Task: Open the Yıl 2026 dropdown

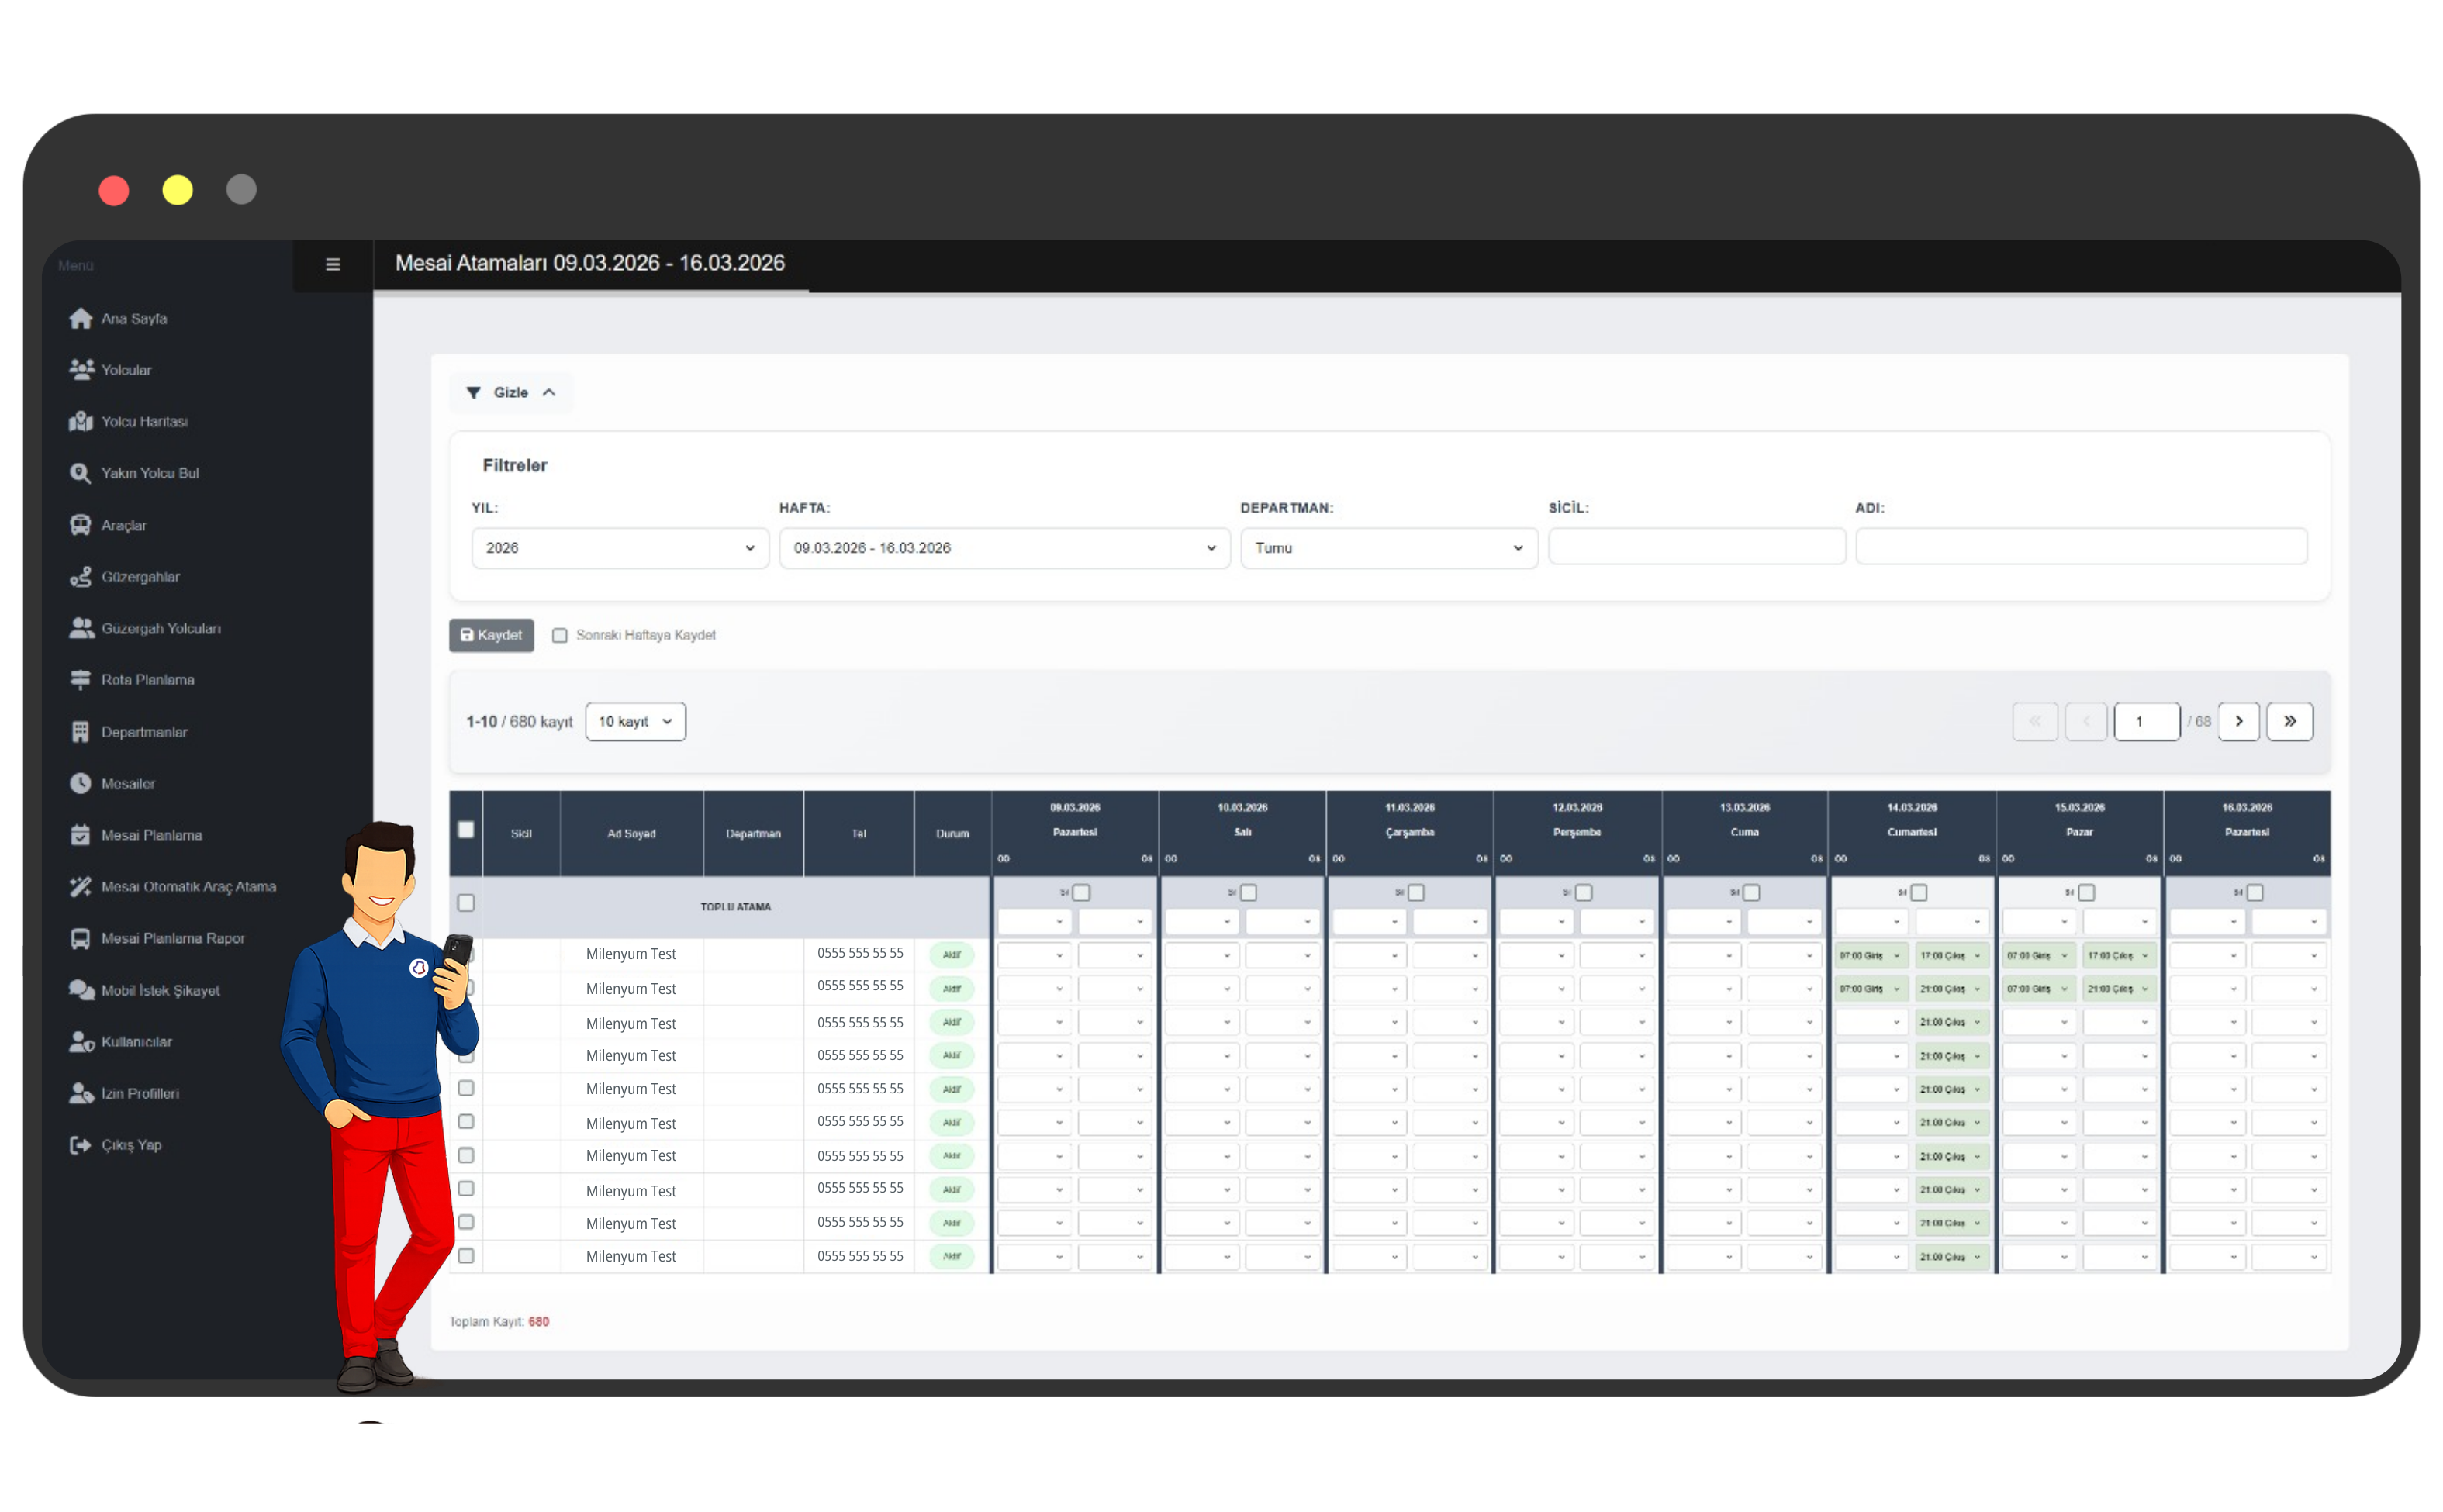Action: [x=619, y=548]
